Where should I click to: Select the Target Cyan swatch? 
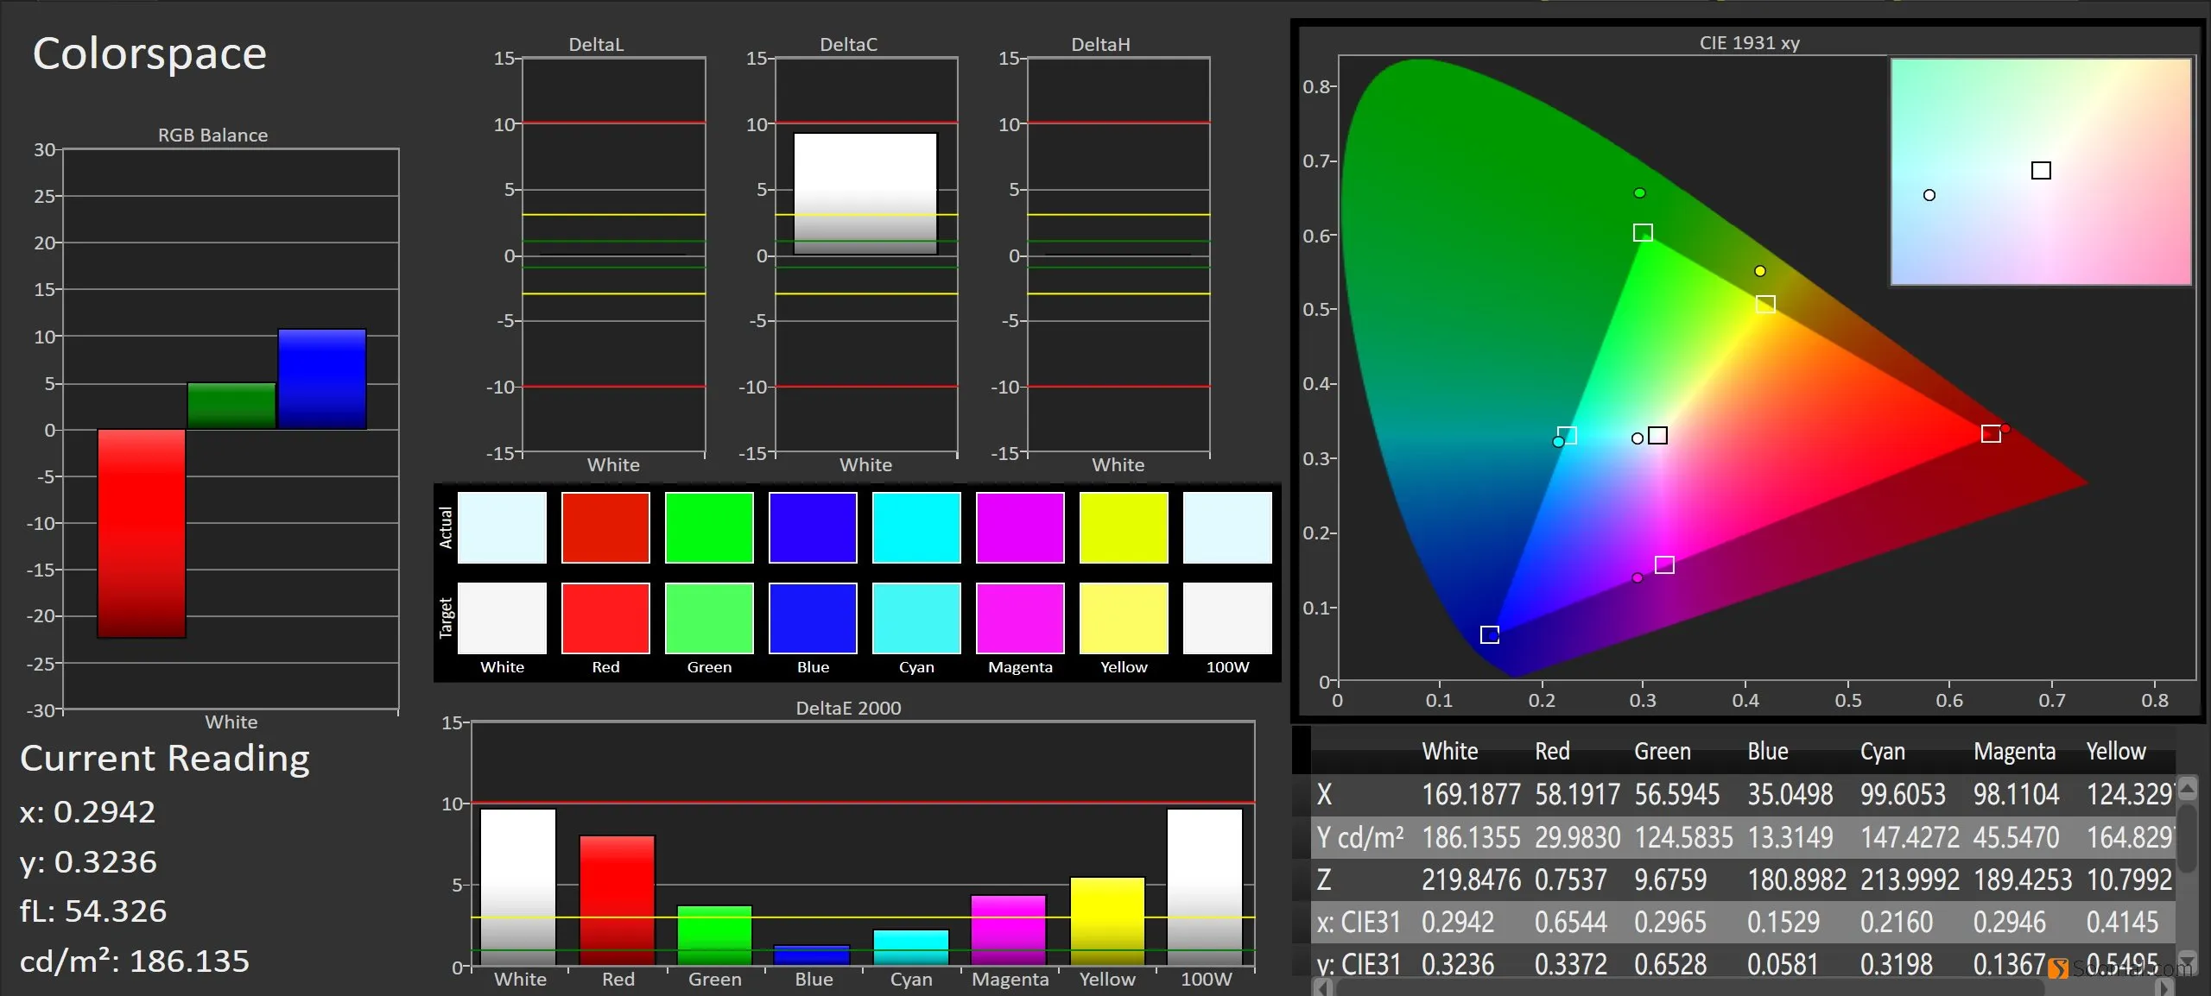916,618
